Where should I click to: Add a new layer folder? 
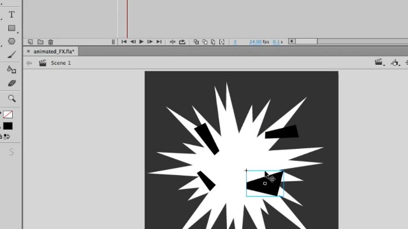click(40, 42)
